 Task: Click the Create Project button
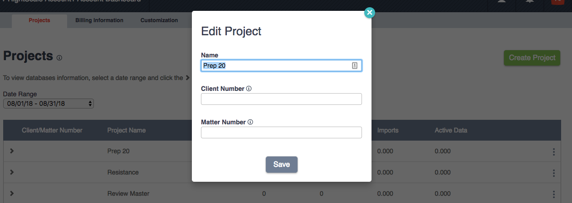pos(532,58)
